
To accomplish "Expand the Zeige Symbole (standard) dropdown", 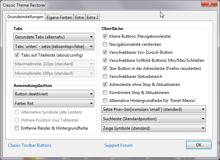I will click(x=153, y=128).
